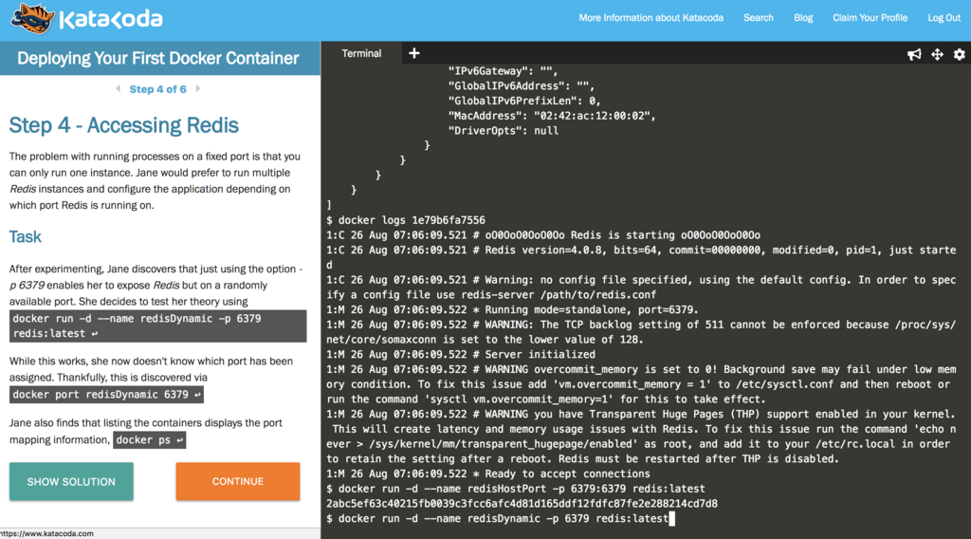Viewport: 971px width, 539px height.
Task: Click the 'Task' heading
Action: point(25,236)
